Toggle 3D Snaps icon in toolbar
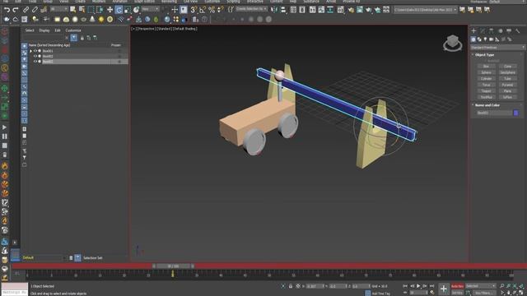 pos(194,10)
